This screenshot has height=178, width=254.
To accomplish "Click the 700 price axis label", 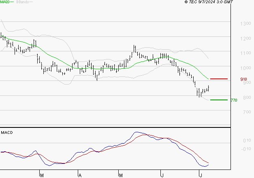I will coord(247,112).
